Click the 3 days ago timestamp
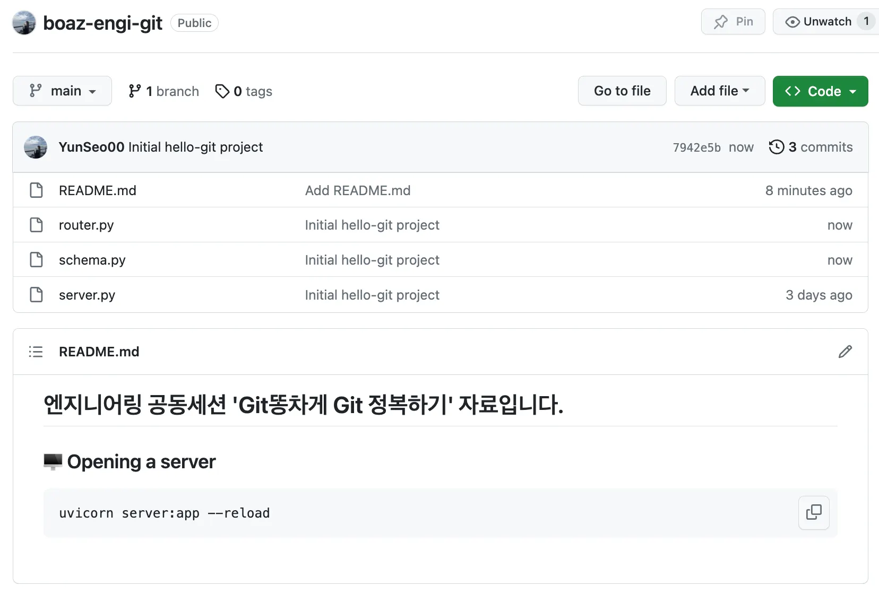This screenshot has height=595, width=879. pyautogui.click(x=819, y=295)
